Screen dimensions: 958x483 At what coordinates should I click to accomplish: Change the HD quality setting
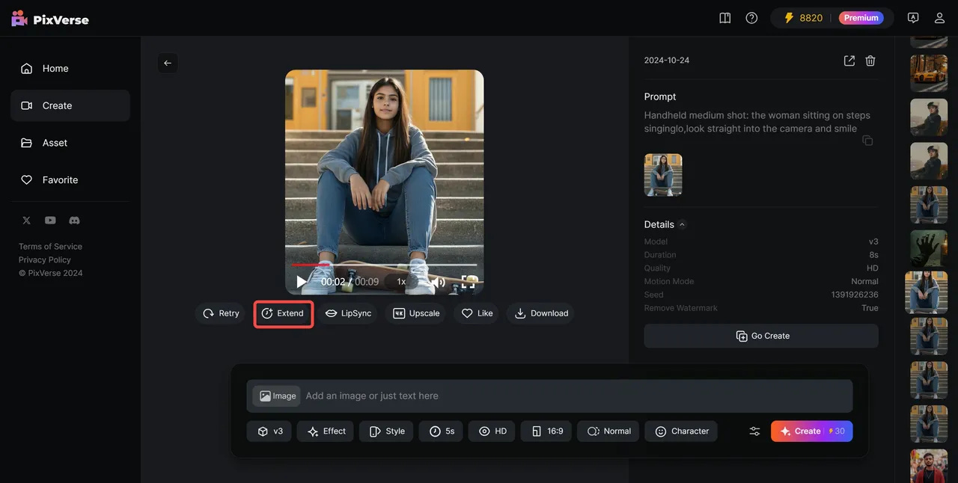492,431
